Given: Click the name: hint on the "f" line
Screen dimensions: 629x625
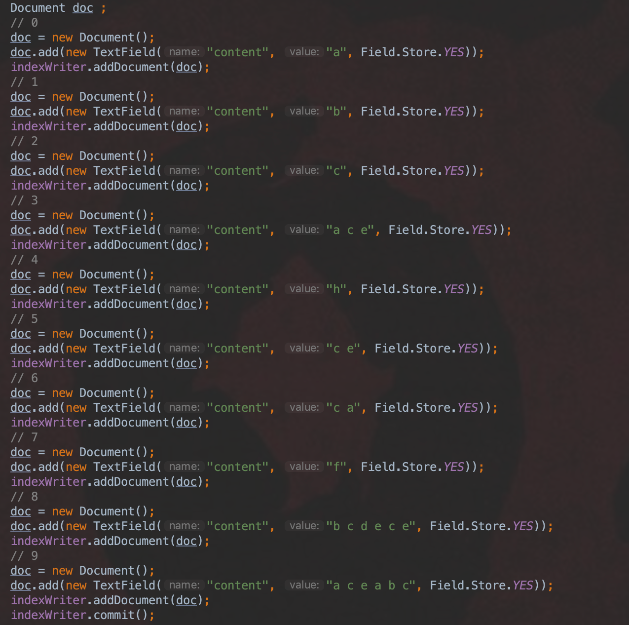Looking at the screenshot, I should [184, 467].
